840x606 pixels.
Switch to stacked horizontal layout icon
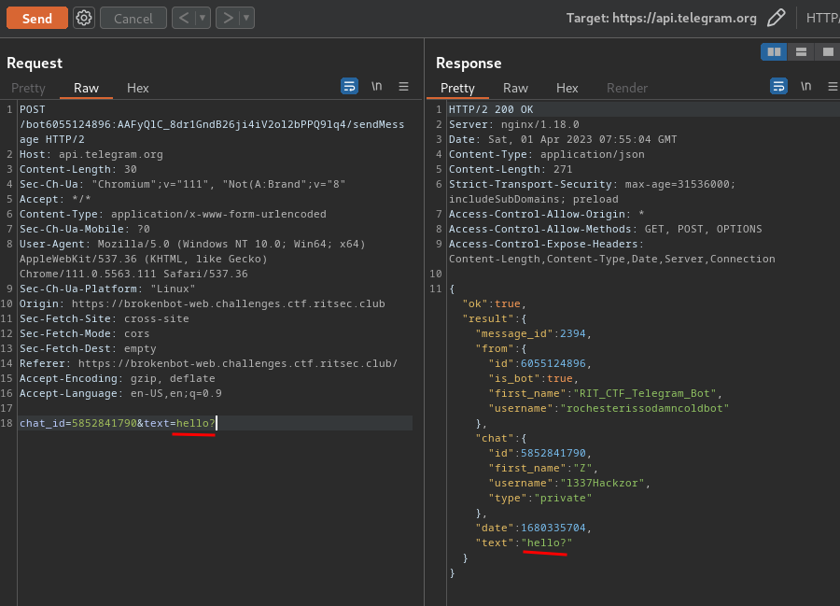[801, 52]
